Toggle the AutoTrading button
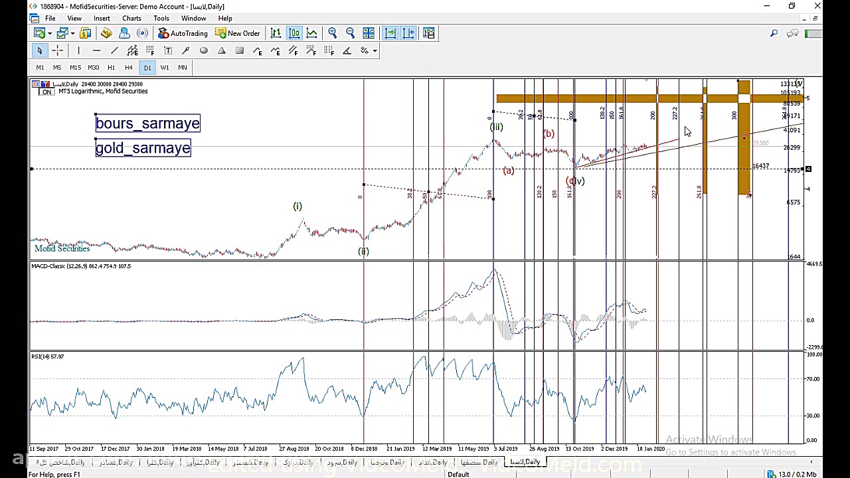 [x=183, y=33]
